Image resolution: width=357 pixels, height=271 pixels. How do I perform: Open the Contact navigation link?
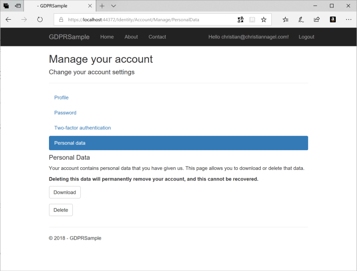click(157, 37)
